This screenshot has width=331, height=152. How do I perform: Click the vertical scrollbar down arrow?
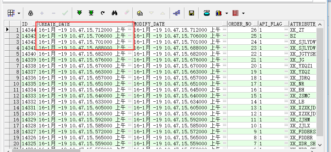[x=320, y=145]
